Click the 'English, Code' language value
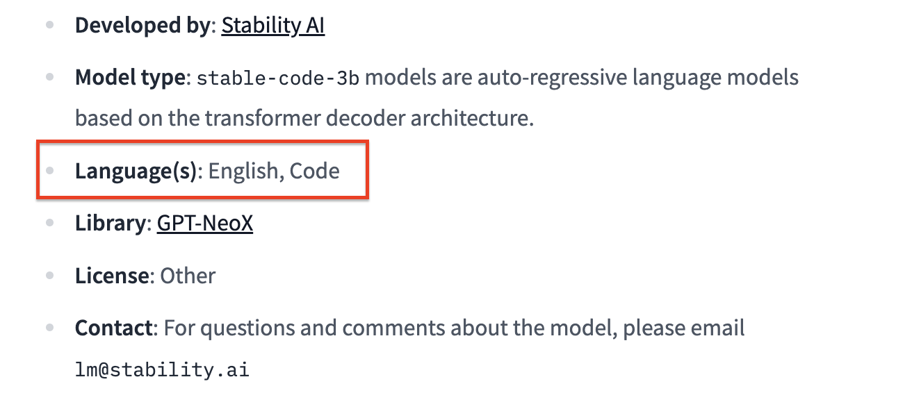The image size is (912, 393). 274,171
